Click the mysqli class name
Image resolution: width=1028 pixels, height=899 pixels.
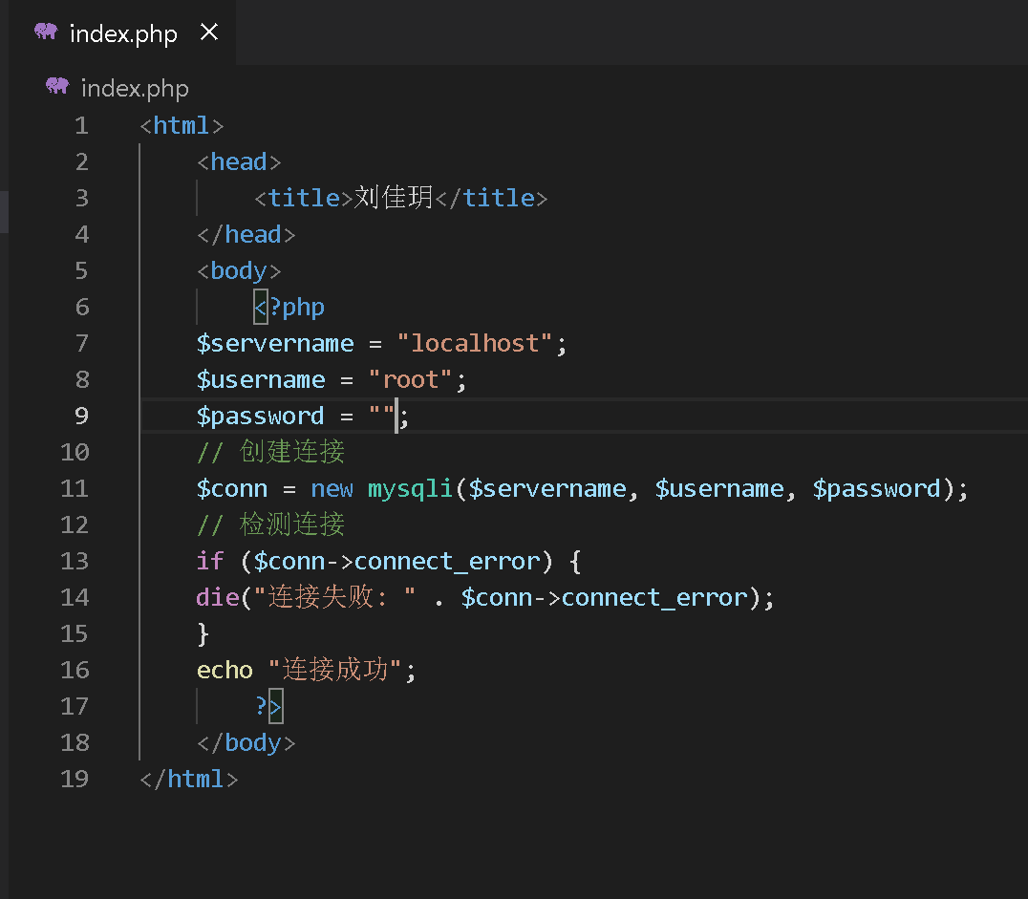click(x=410, y=488)
